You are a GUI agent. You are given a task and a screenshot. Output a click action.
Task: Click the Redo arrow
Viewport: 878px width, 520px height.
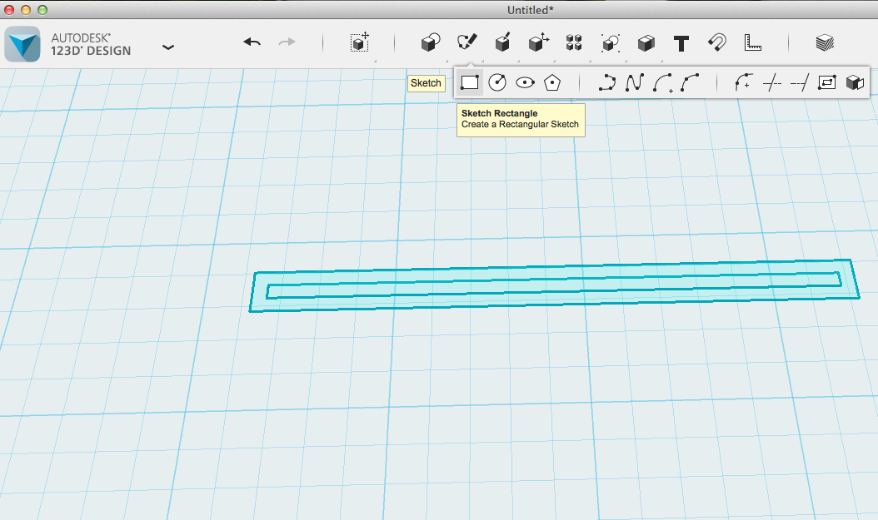[x=287, y=42]
